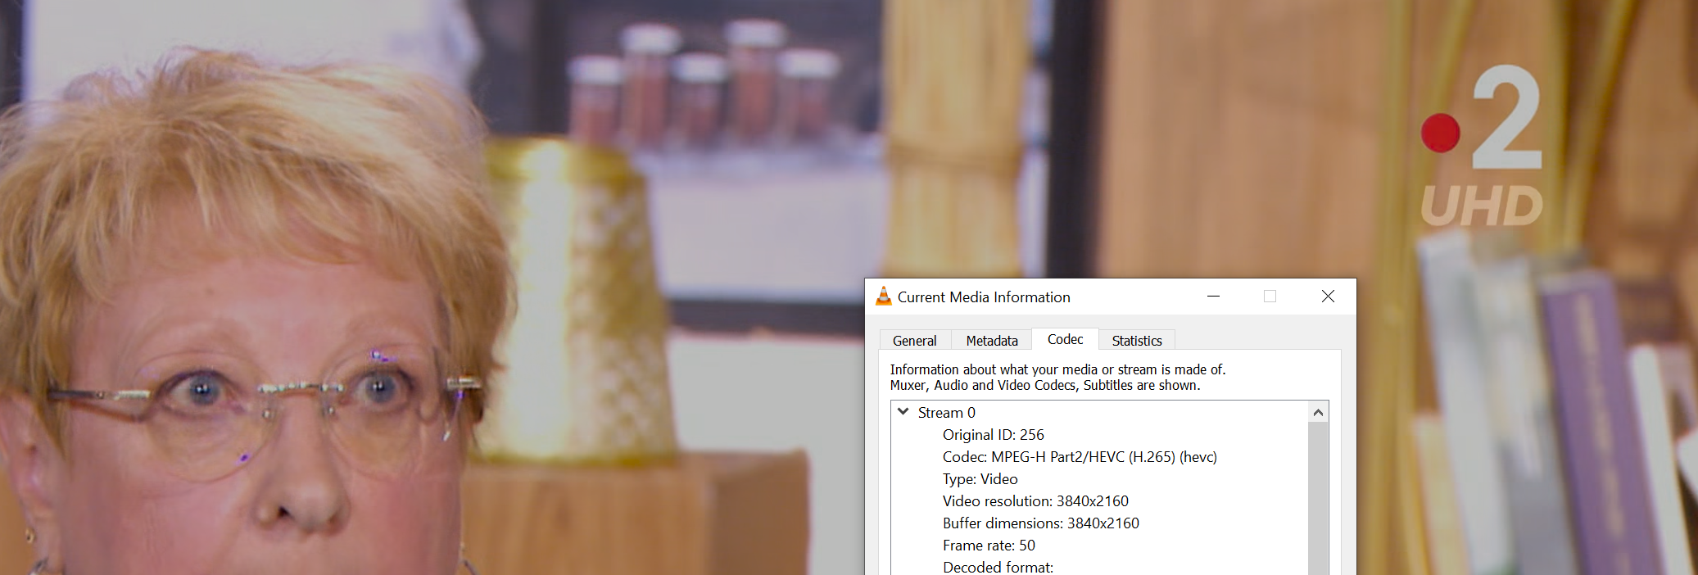
Task: Click the VLC cone icon in title bar
Action: click(883, 297)
